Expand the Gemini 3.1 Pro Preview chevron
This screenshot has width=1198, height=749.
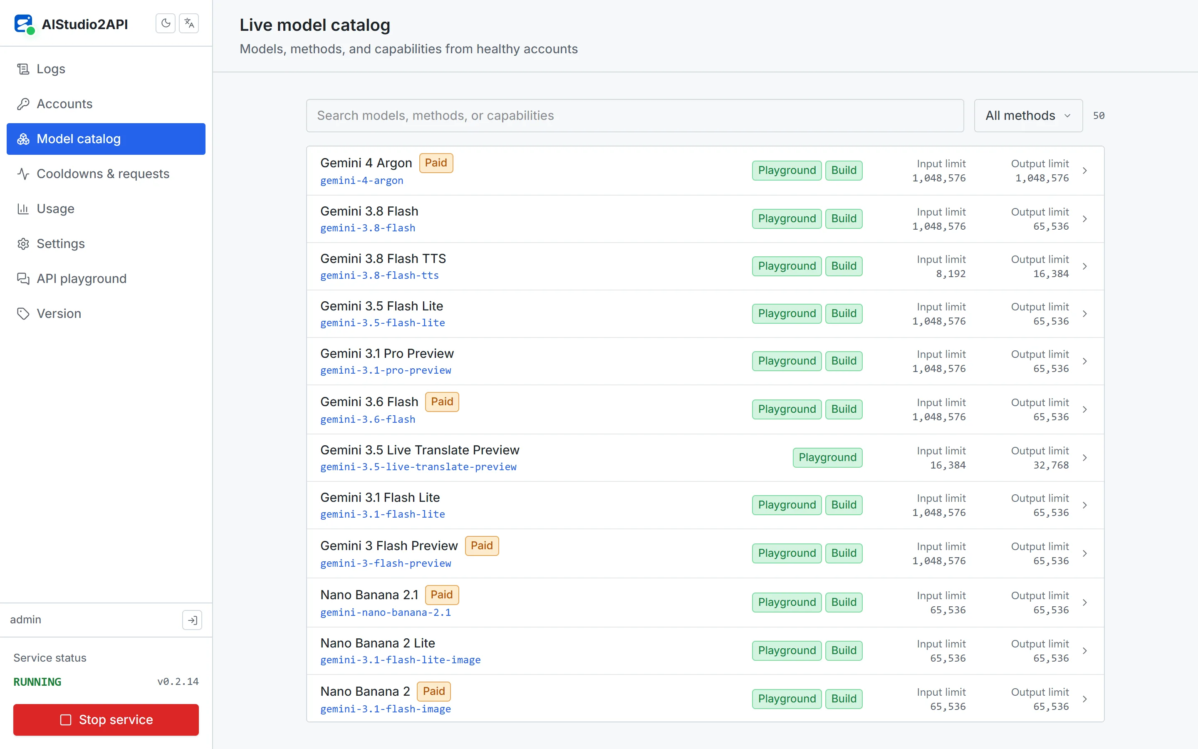(1084, 361)
